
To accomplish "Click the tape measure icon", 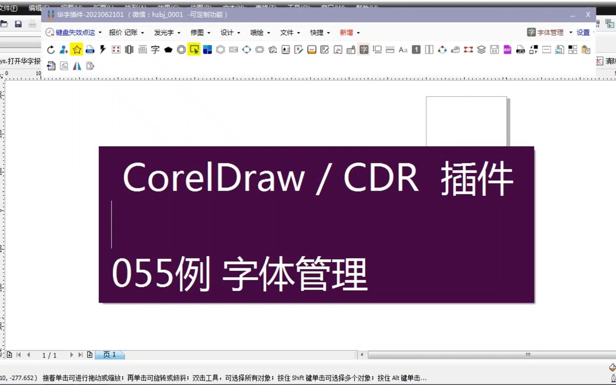I will (455, 50).
